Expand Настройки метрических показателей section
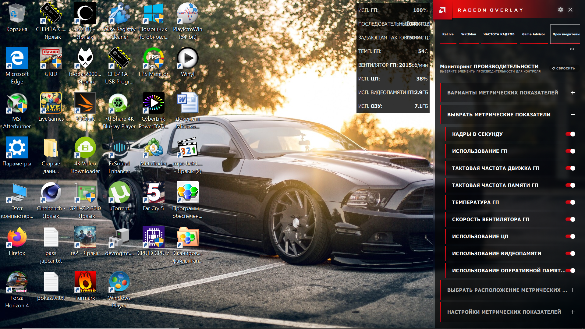Viewport: 585px width, 329px height. coord(573,312)
